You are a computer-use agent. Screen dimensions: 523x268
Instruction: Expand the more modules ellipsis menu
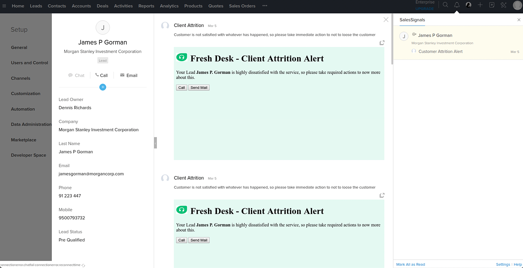click(265, 6)
